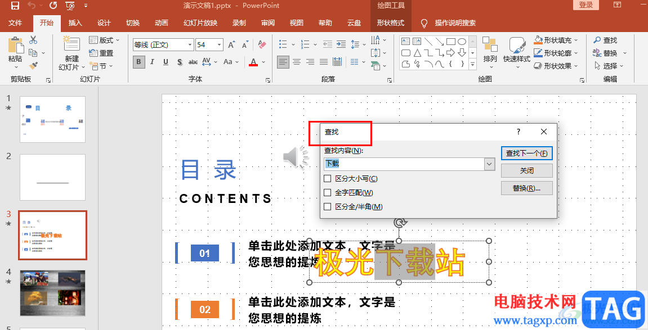Open the File (文件) tab
The width and height of the screenshot is (648, 330).
pos(15,22)
